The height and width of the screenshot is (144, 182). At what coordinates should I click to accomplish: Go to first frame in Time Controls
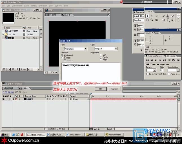click(x=147, y=60)
